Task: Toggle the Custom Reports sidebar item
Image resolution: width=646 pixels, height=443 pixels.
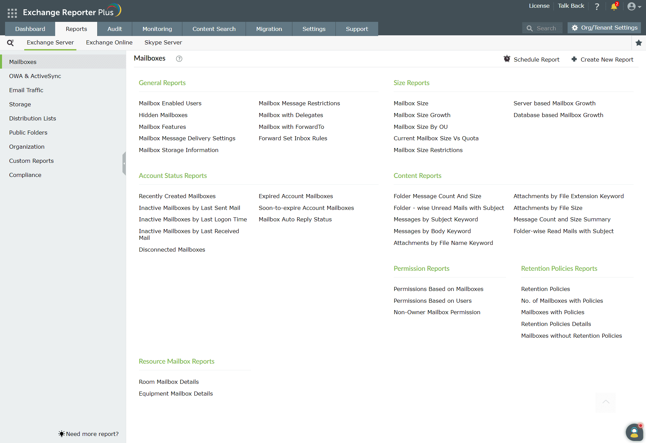Action: [32, 160]
